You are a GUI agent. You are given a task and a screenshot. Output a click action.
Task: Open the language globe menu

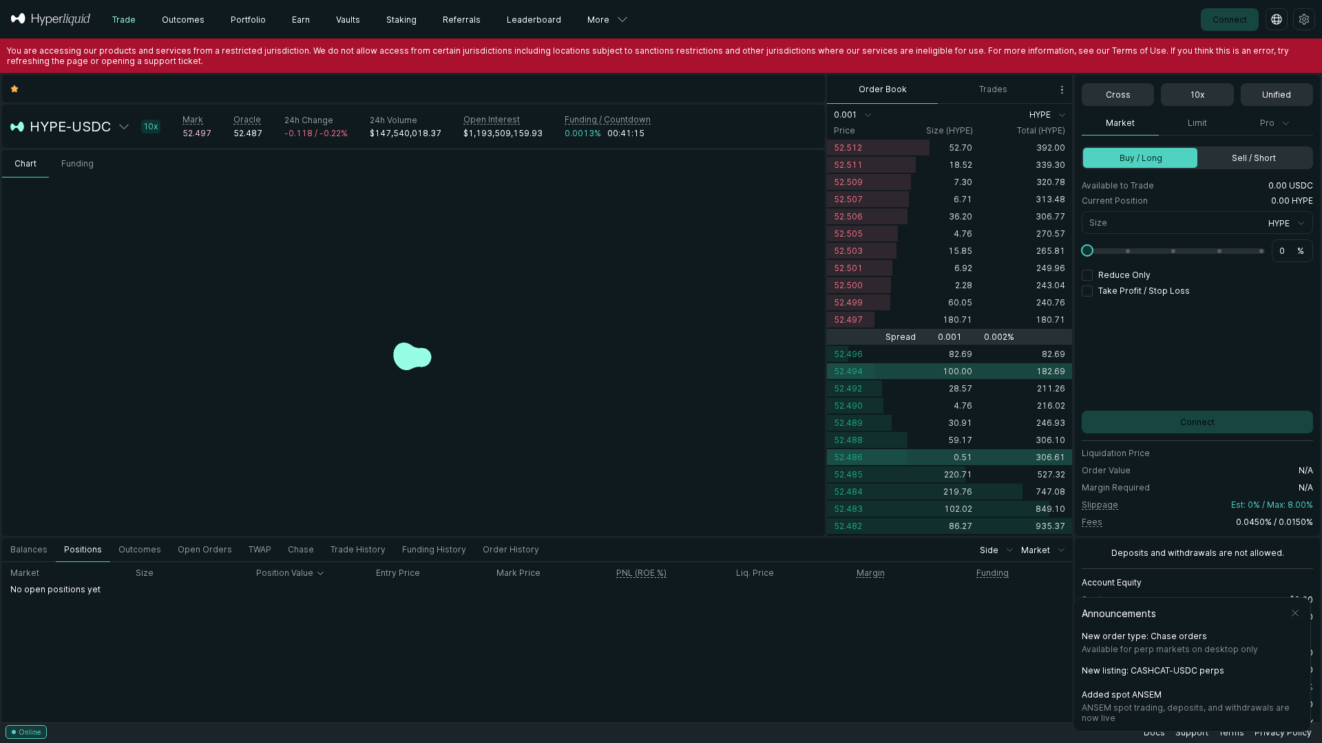pos(1277,19)
